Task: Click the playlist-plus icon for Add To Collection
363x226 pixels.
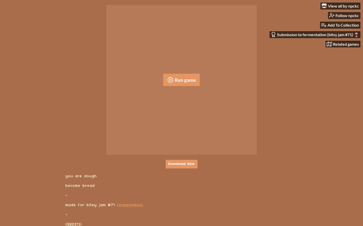Action: 324,25
